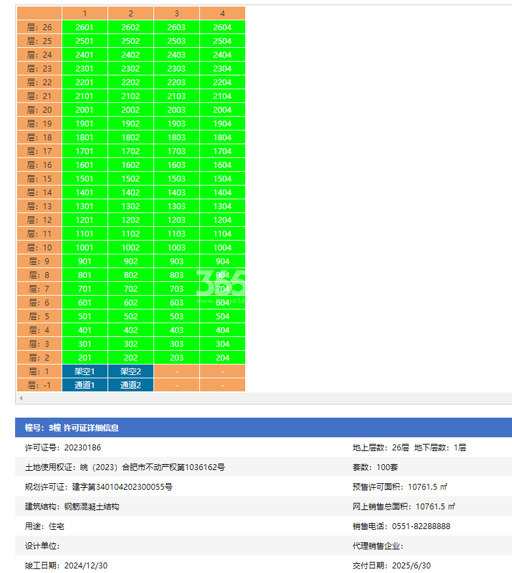Viewport: 512px width, 573px height.
Task: Click unit 1801
Action: pos(85,138)
